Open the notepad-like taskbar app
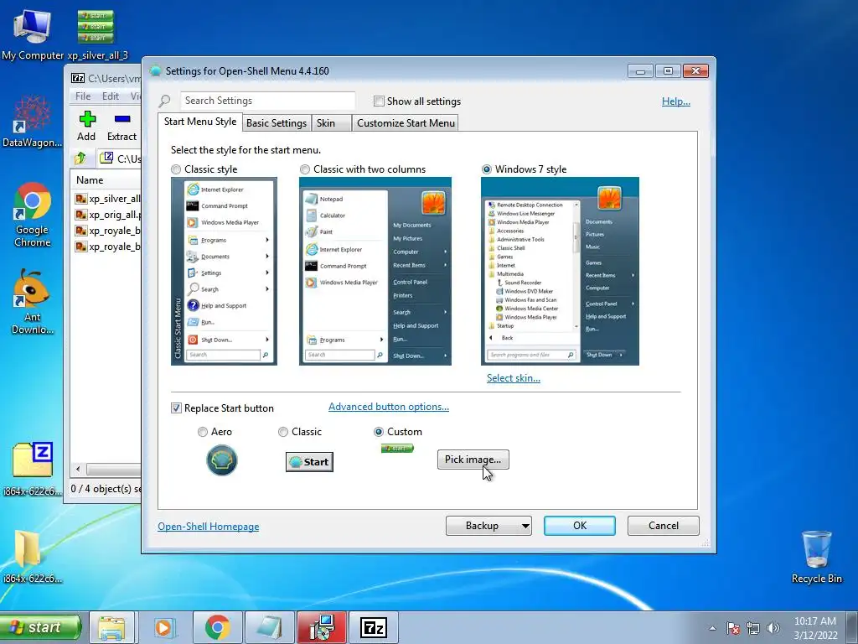 [269, 627]
